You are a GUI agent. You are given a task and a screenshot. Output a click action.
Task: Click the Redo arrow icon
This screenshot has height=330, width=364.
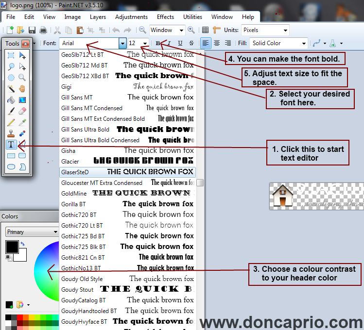click(x=127, y=30)
